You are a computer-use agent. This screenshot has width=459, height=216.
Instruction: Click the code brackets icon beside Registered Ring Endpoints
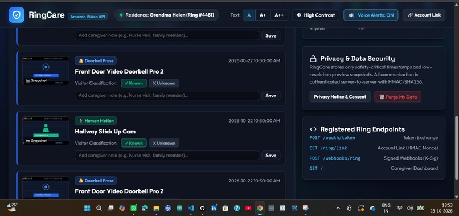(x=313, y=129)
